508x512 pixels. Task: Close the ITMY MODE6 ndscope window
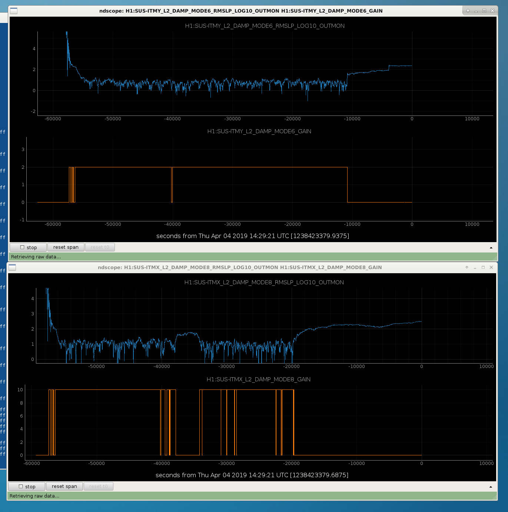[x=492, y=11]
